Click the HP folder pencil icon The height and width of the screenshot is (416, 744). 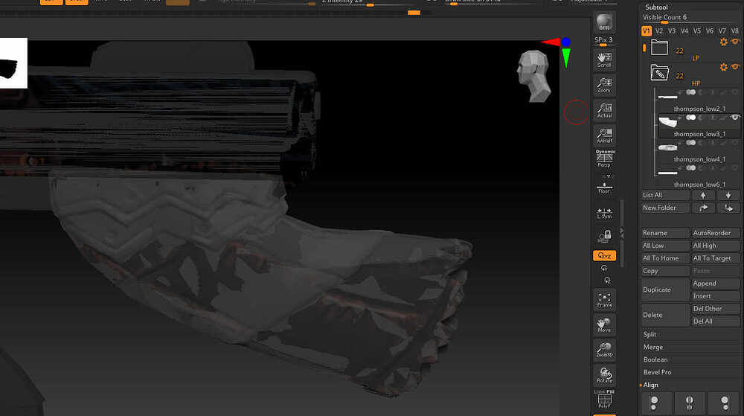(659, 73)
